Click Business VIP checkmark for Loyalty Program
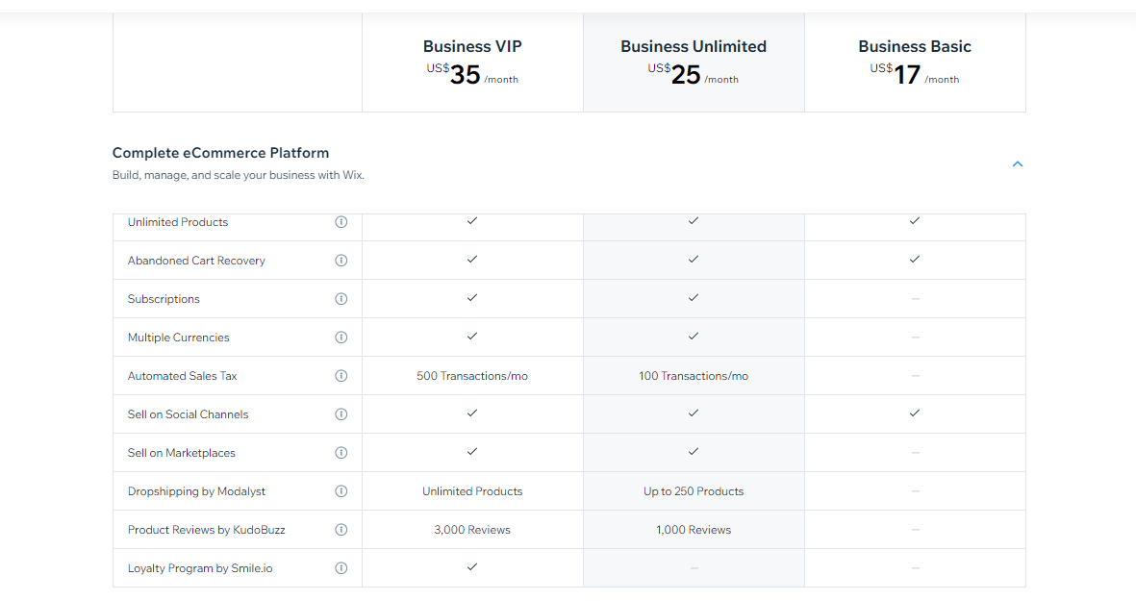 472,567
